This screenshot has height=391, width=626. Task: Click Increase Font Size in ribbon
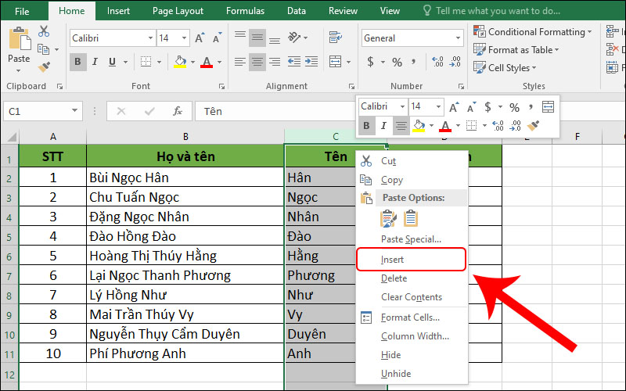click(x=200, y=38)
